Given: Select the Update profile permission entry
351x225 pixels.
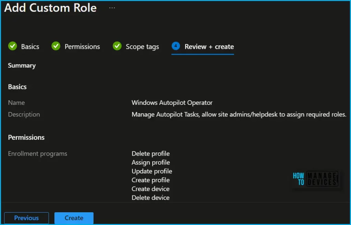Looking at the screenshot, I should point(152,171).
